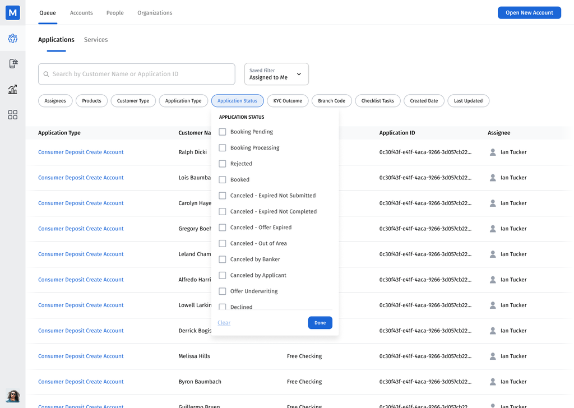Click the user avatar at bottom left
The width and height of the screenshot is (574, 408).
[13, 396]
